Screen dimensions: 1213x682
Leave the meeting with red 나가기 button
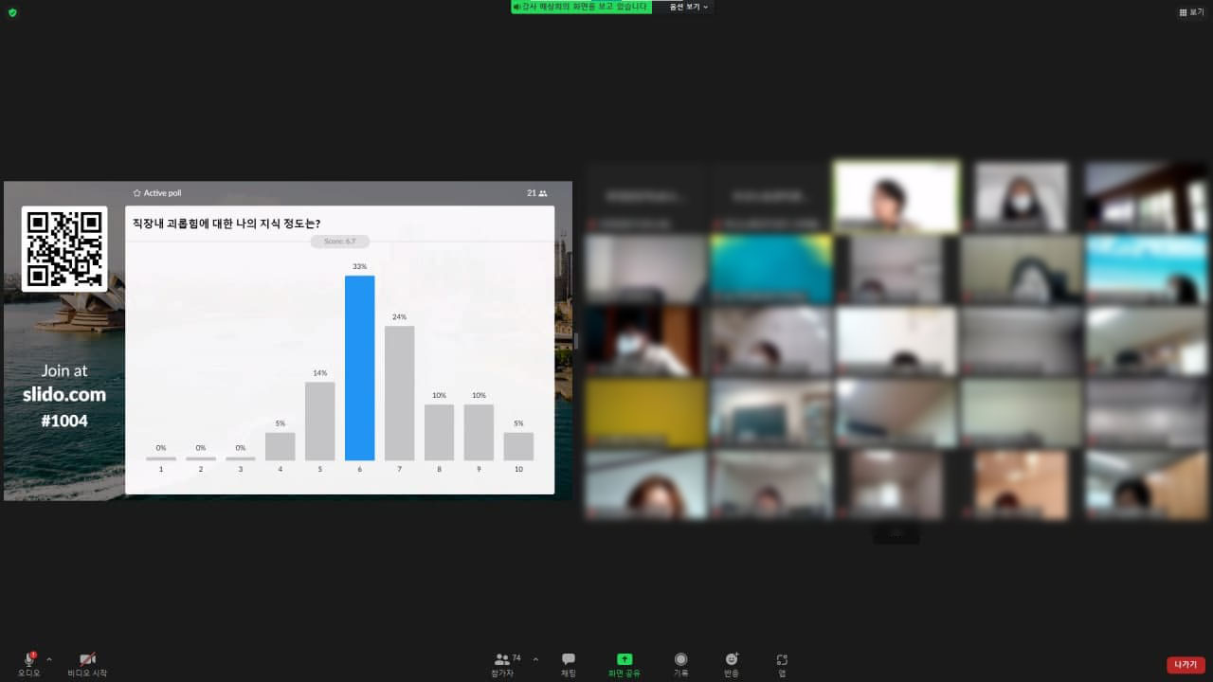pyautogui.click(x=1186, y=664)
